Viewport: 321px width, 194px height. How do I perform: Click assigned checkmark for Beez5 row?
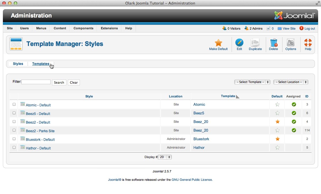(x=294, y=113)
